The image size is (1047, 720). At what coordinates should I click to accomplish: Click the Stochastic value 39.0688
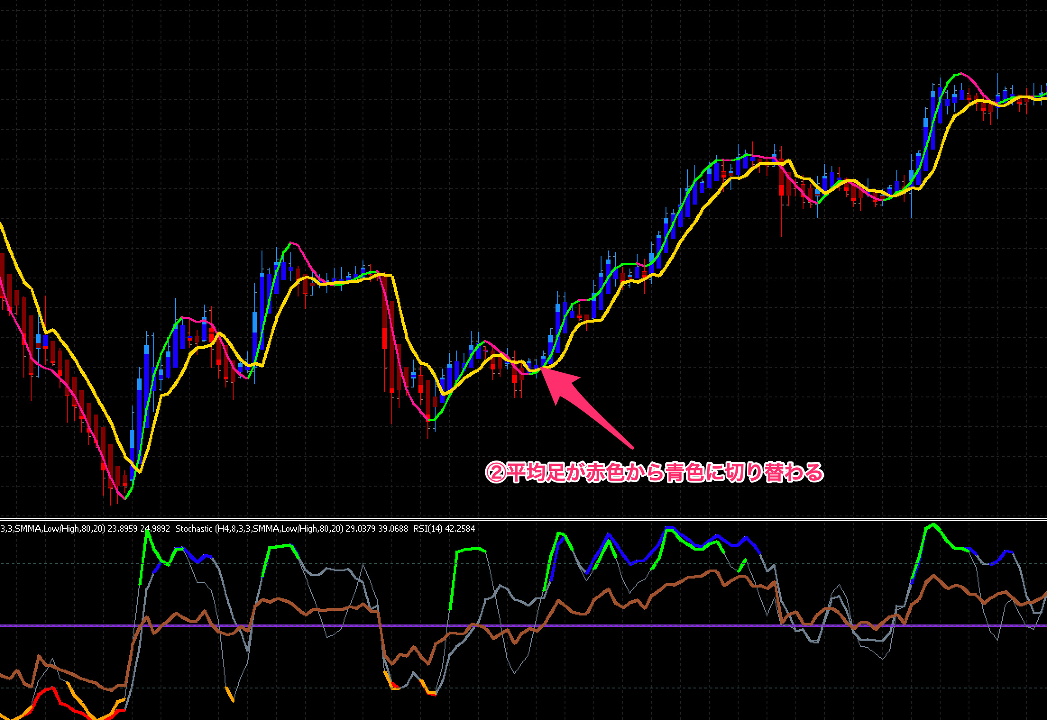[393, 528]
